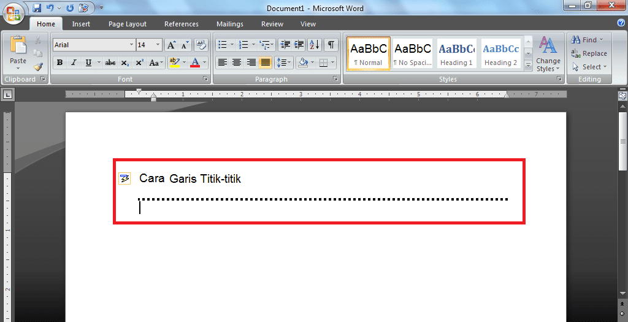This screenshot has height=322, width=628.
Task: Click the tab stop selector on ruler
Action: [x=7, y=94]
